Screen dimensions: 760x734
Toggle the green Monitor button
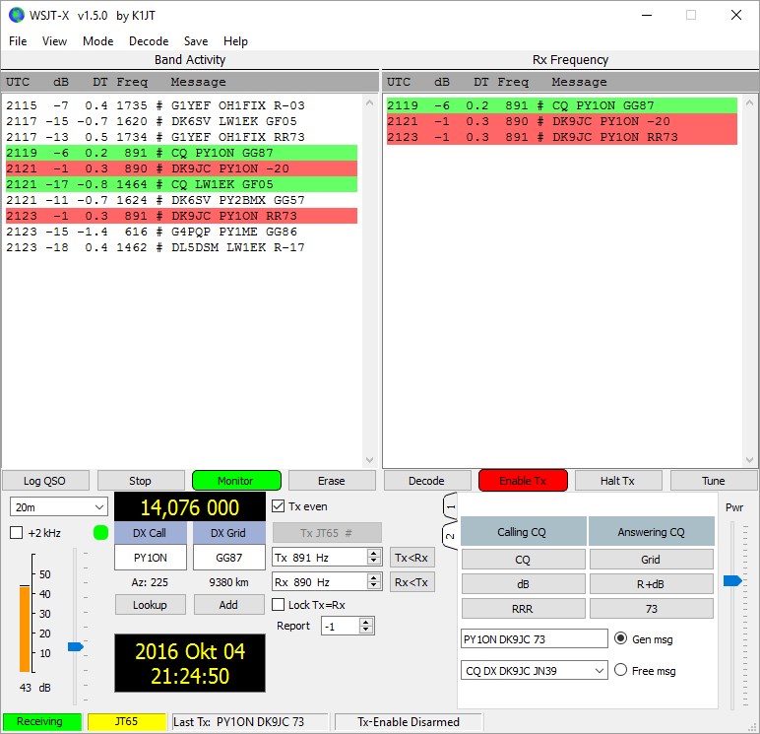[236, 481]
